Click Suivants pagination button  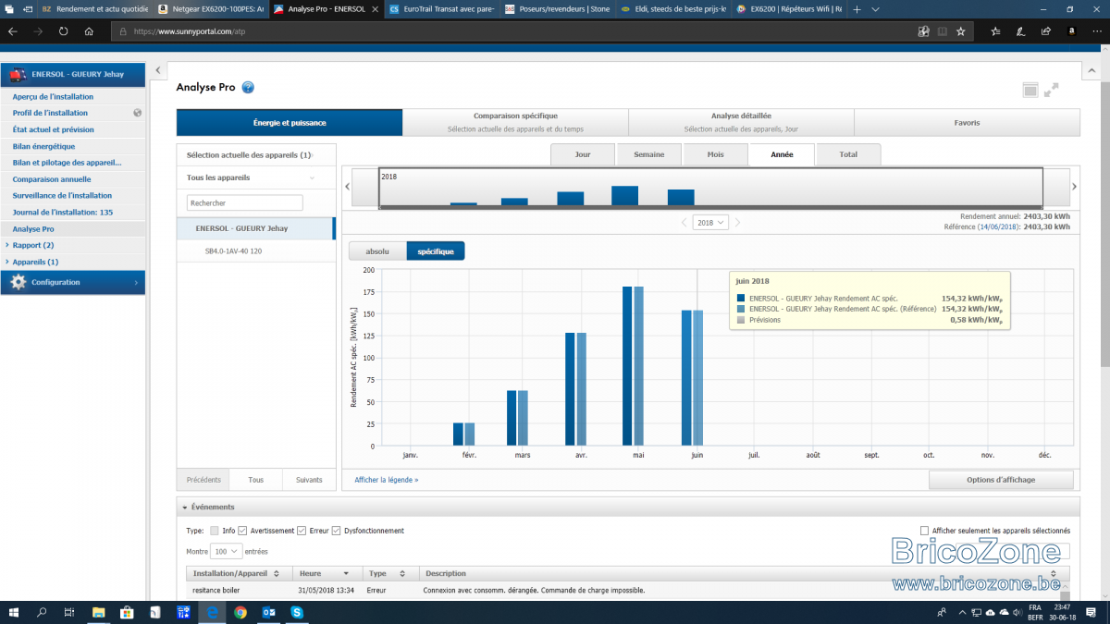tap(309, 480)
